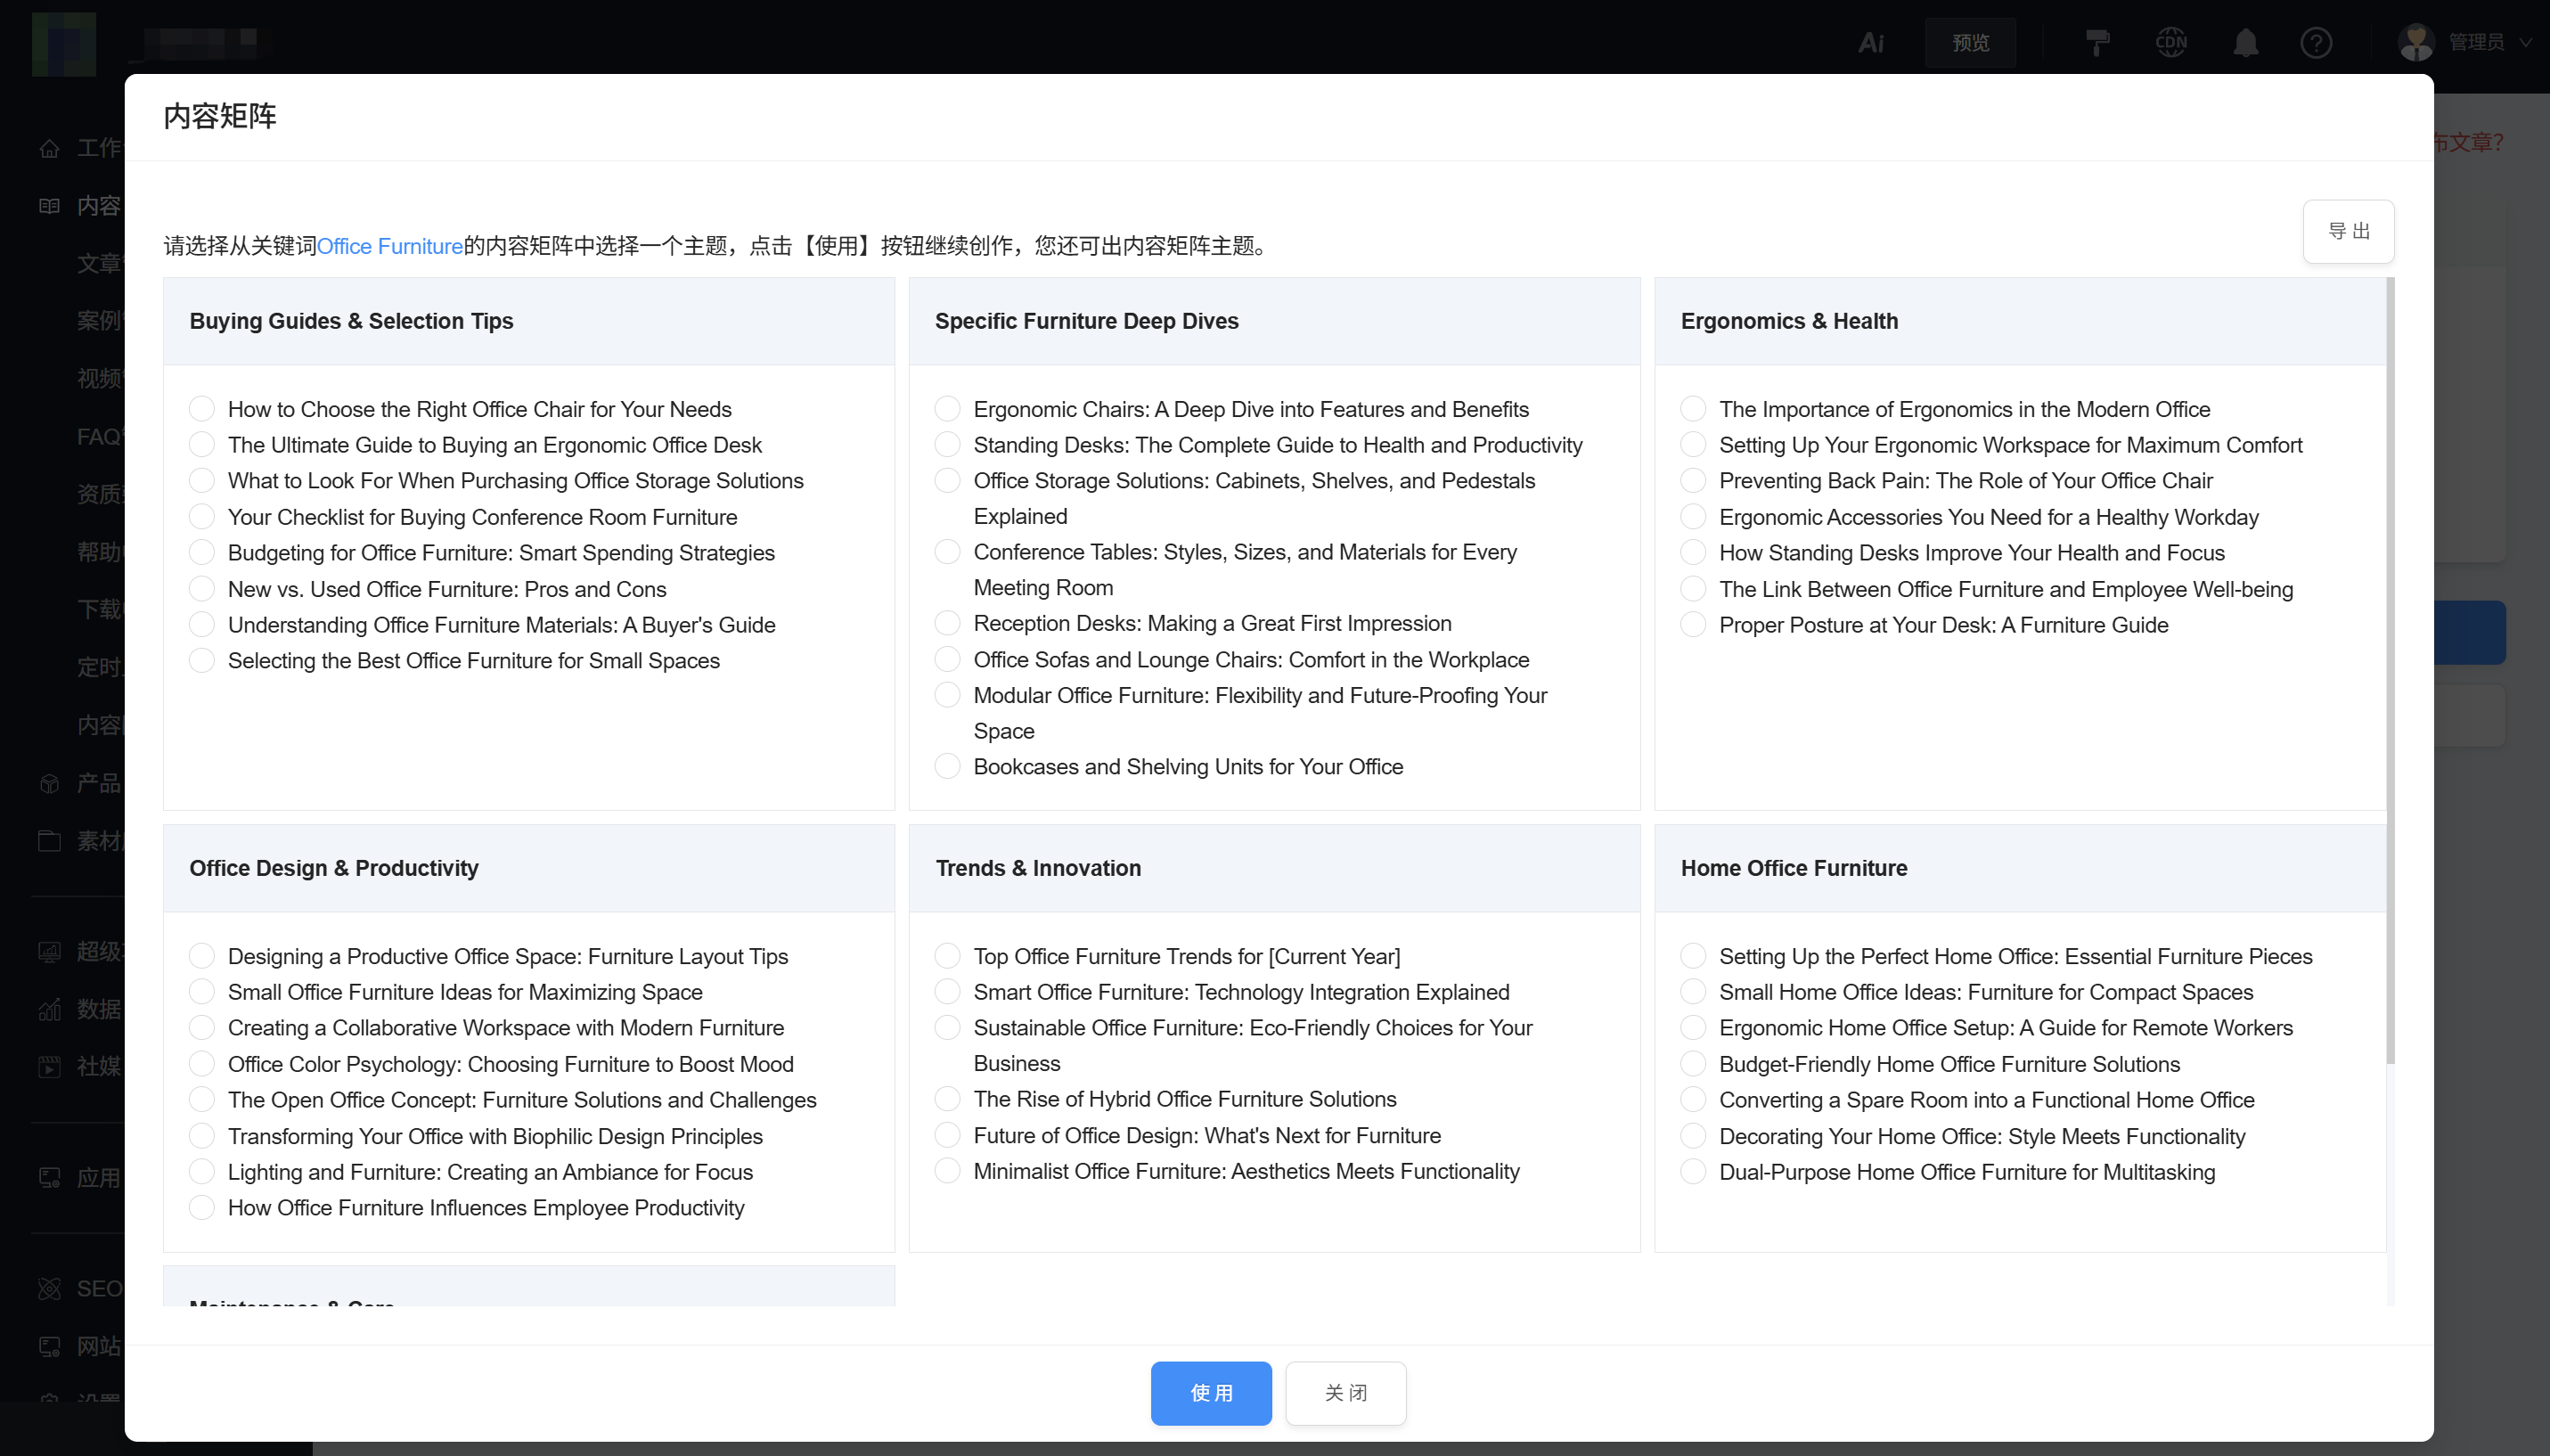Click the 预览 preview tab in the top bar
Image resolution: width=2550 pixels, height=1456 pixels.
[1970, 42]
